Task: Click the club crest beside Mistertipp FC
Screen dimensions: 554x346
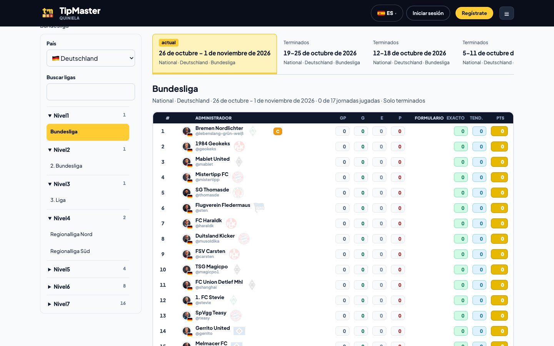Action: click(238, 177)
